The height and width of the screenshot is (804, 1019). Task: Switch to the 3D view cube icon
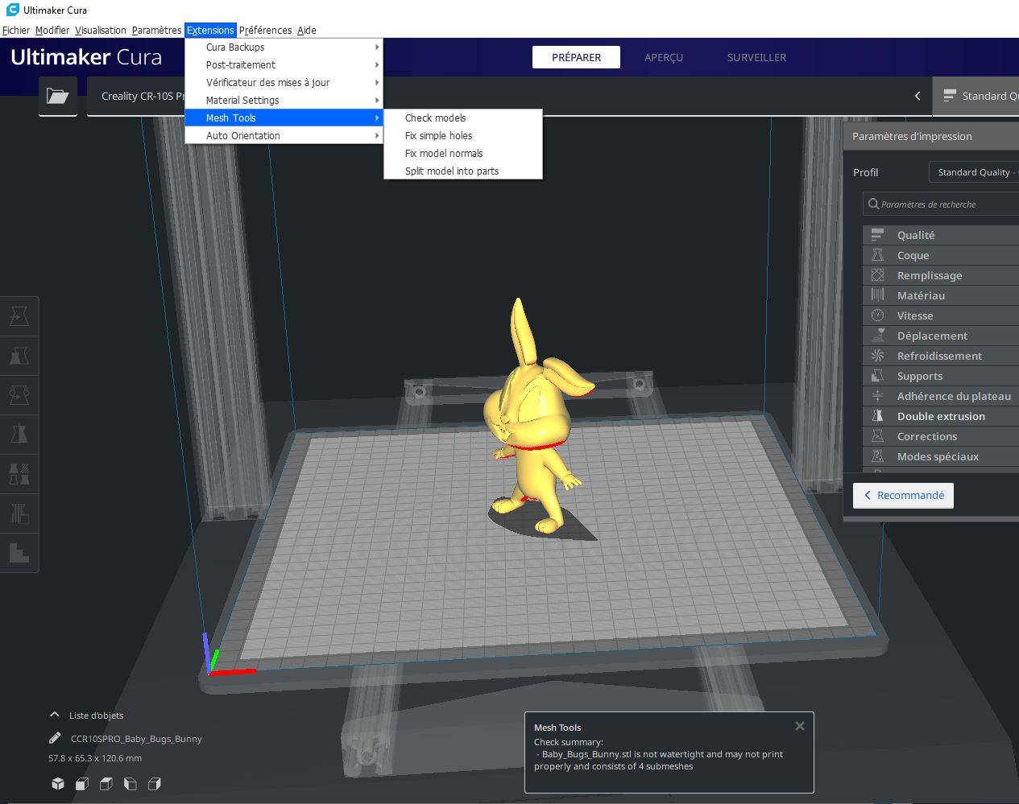click(58, 783)
